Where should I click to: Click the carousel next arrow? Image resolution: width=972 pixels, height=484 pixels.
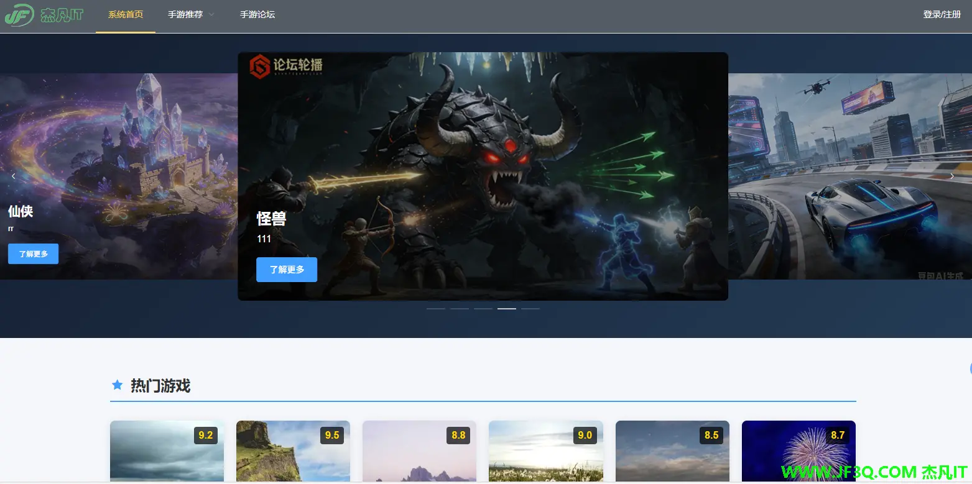[951, 176]
